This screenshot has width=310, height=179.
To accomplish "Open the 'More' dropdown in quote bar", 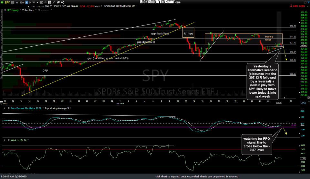I will (x=98, y=6).
